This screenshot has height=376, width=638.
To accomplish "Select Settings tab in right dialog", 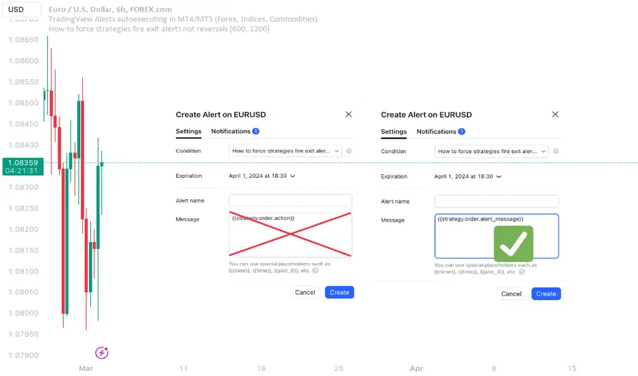I will pos(394,131).
